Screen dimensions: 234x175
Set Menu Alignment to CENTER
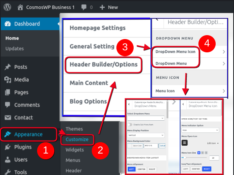point(141,169)
